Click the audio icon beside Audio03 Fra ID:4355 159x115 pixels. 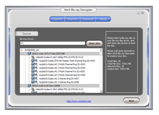(36, 71)
